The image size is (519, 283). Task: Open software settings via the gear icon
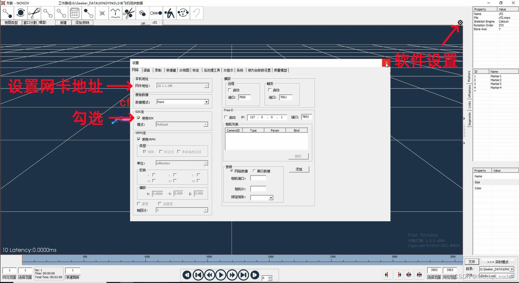coord(460,23)
